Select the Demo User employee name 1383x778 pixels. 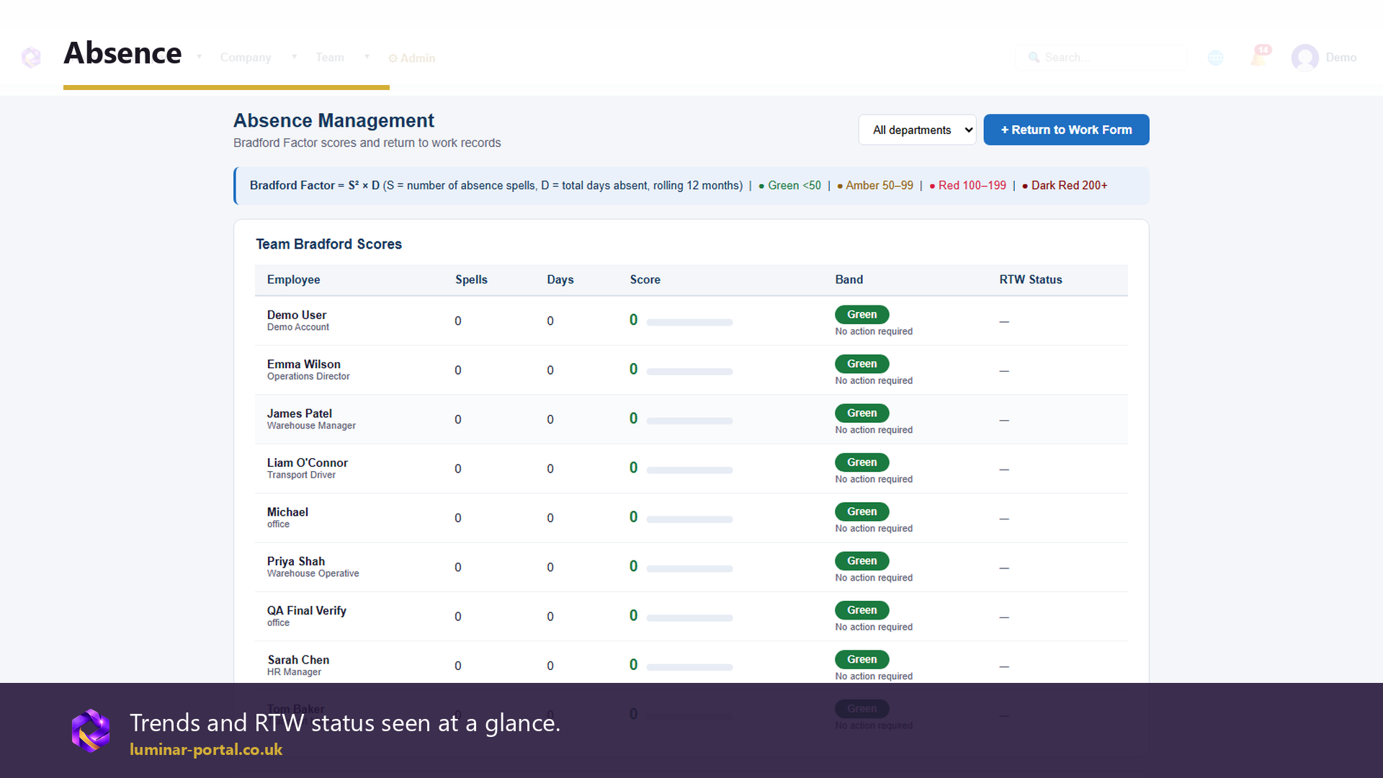pos(297,315)
